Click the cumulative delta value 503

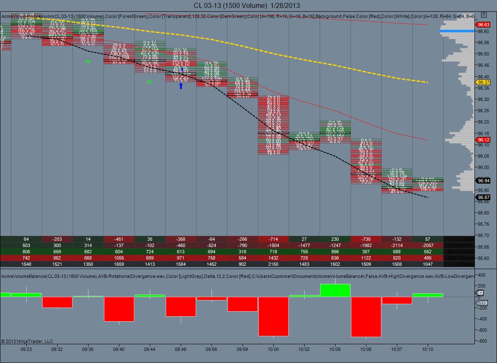point(26,245)
